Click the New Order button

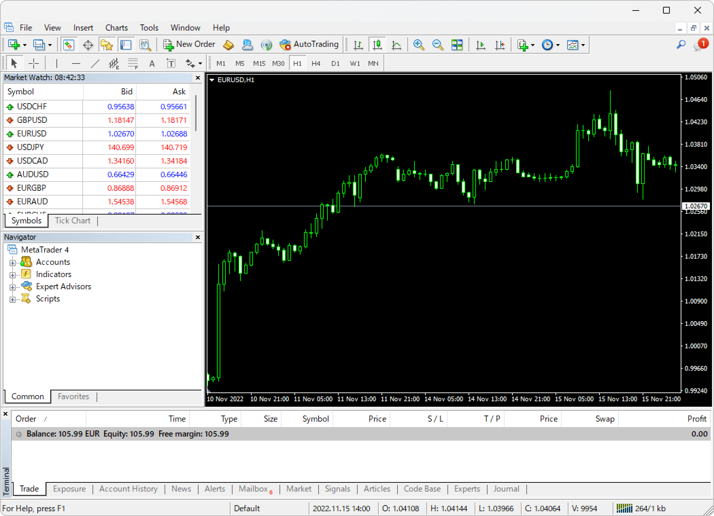coord(189,44)
